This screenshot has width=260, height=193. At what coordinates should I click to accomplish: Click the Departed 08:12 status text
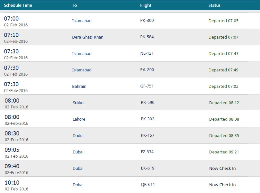(224, 103)
